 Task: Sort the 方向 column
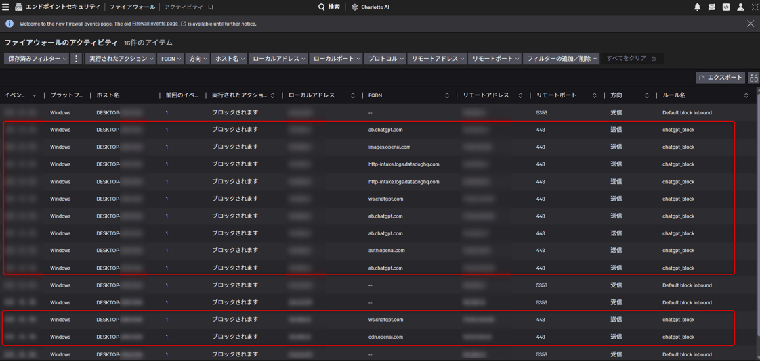[647, 95]
